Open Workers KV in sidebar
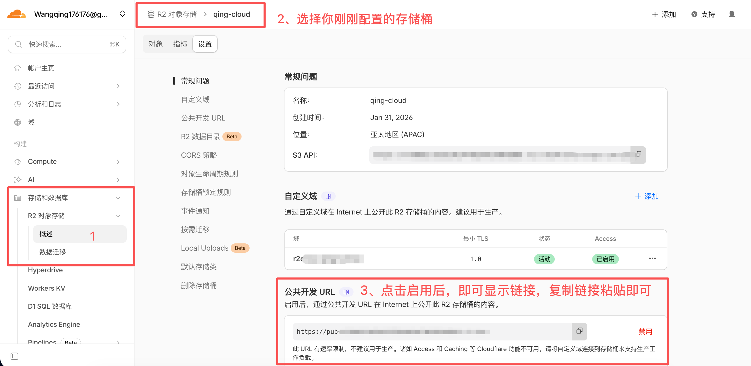Viewport: 751px width, 366px height. click(x=46, y=288)
